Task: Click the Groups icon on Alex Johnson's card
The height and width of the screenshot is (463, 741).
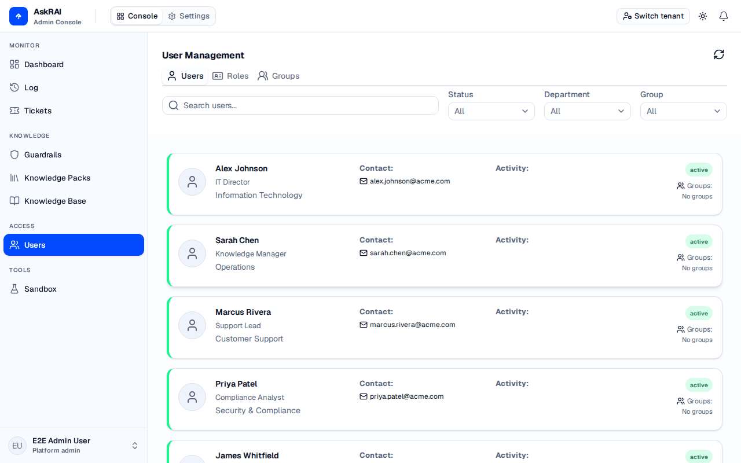Action: (x=681, y=186)
